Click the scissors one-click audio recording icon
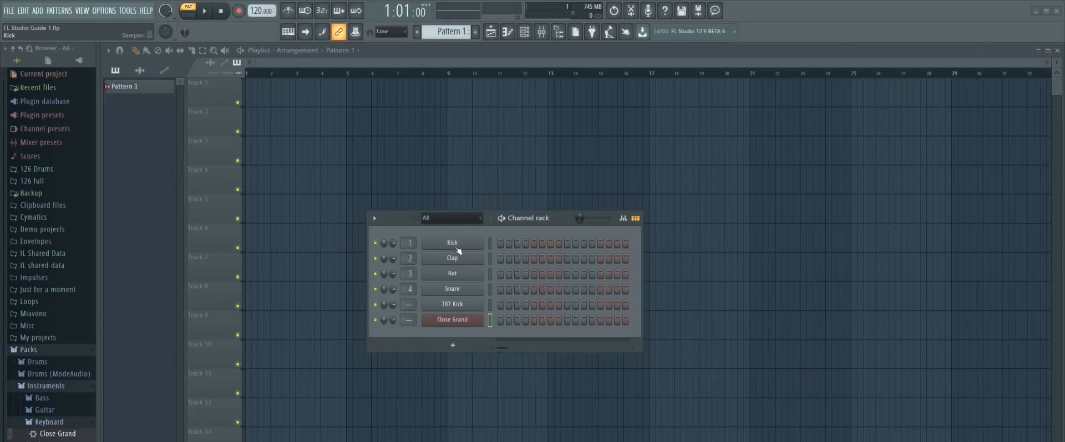The width and height of the screenshot is (1065, 442). (631, 11)
